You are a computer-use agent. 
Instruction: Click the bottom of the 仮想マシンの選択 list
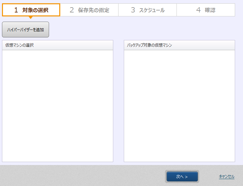tap(58, 157)
